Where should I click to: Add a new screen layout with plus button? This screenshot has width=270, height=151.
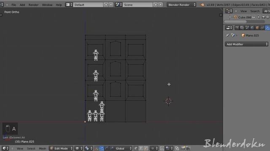coord(106,5)
